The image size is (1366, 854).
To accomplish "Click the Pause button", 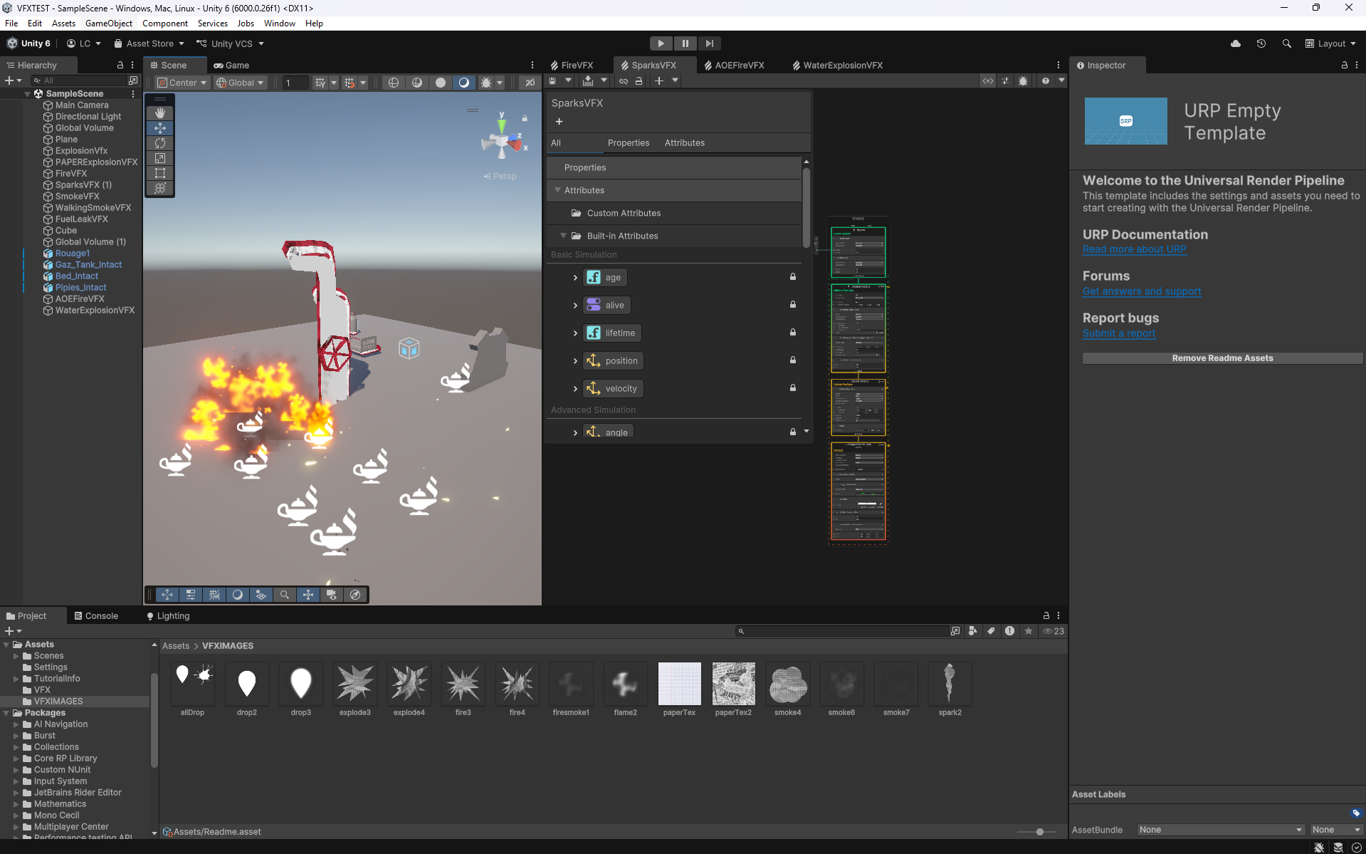I will tap(685, 43).
